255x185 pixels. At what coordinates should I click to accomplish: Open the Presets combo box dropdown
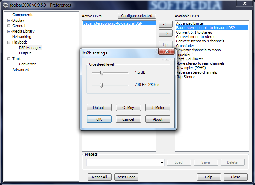(x=162, y=162)
